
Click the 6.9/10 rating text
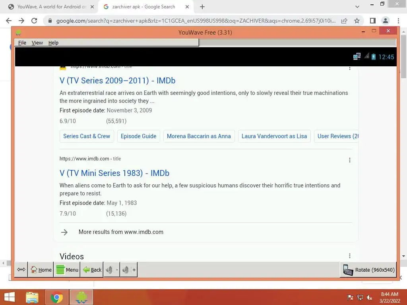[x=68, y=121]
